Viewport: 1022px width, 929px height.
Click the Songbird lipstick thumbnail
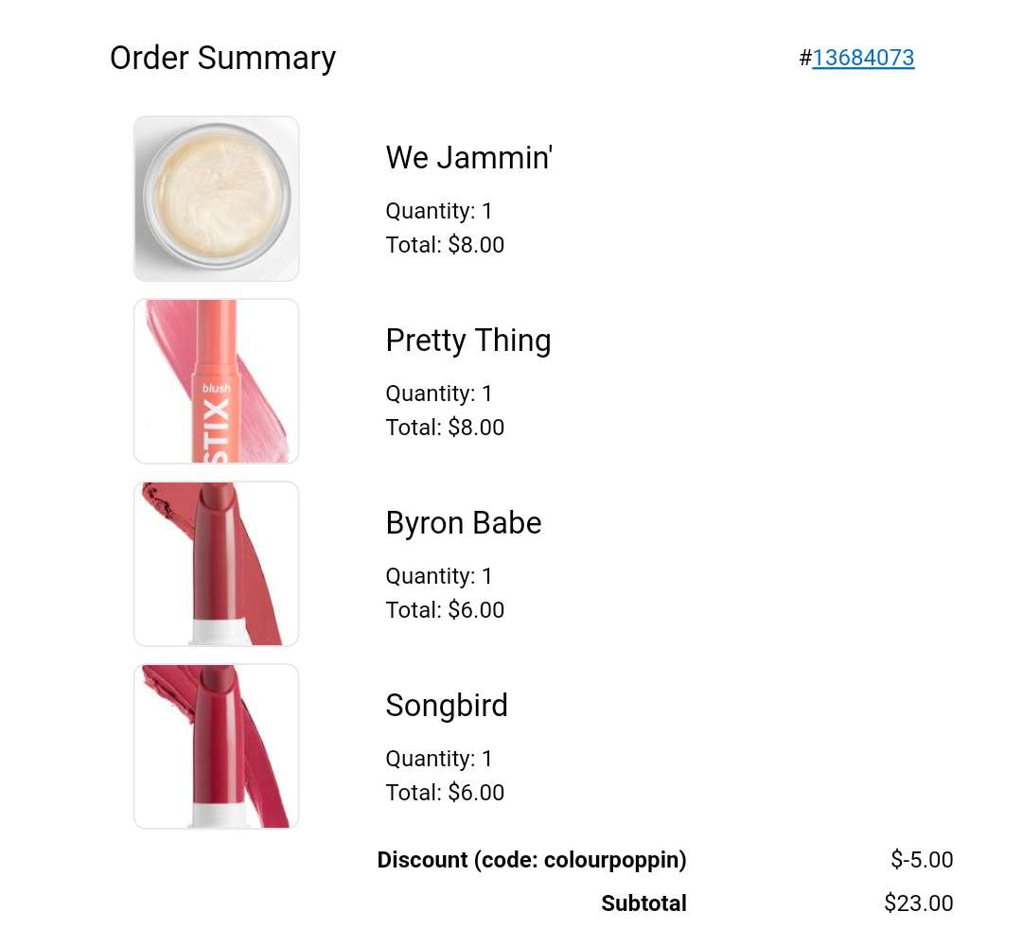(217, 745)
